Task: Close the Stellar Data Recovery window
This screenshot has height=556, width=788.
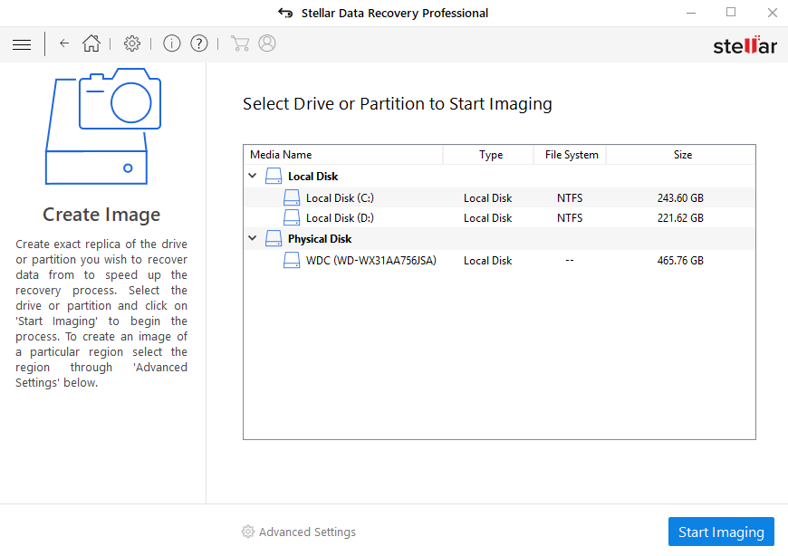Action: coord(773,13)
